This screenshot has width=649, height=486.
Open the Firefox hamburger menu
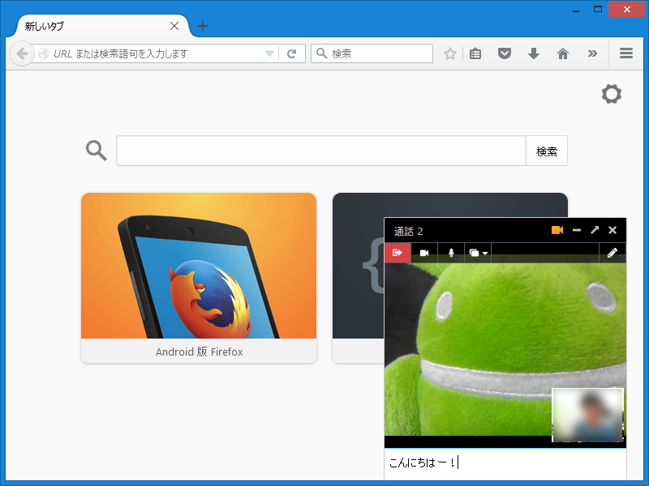[625, 53]
